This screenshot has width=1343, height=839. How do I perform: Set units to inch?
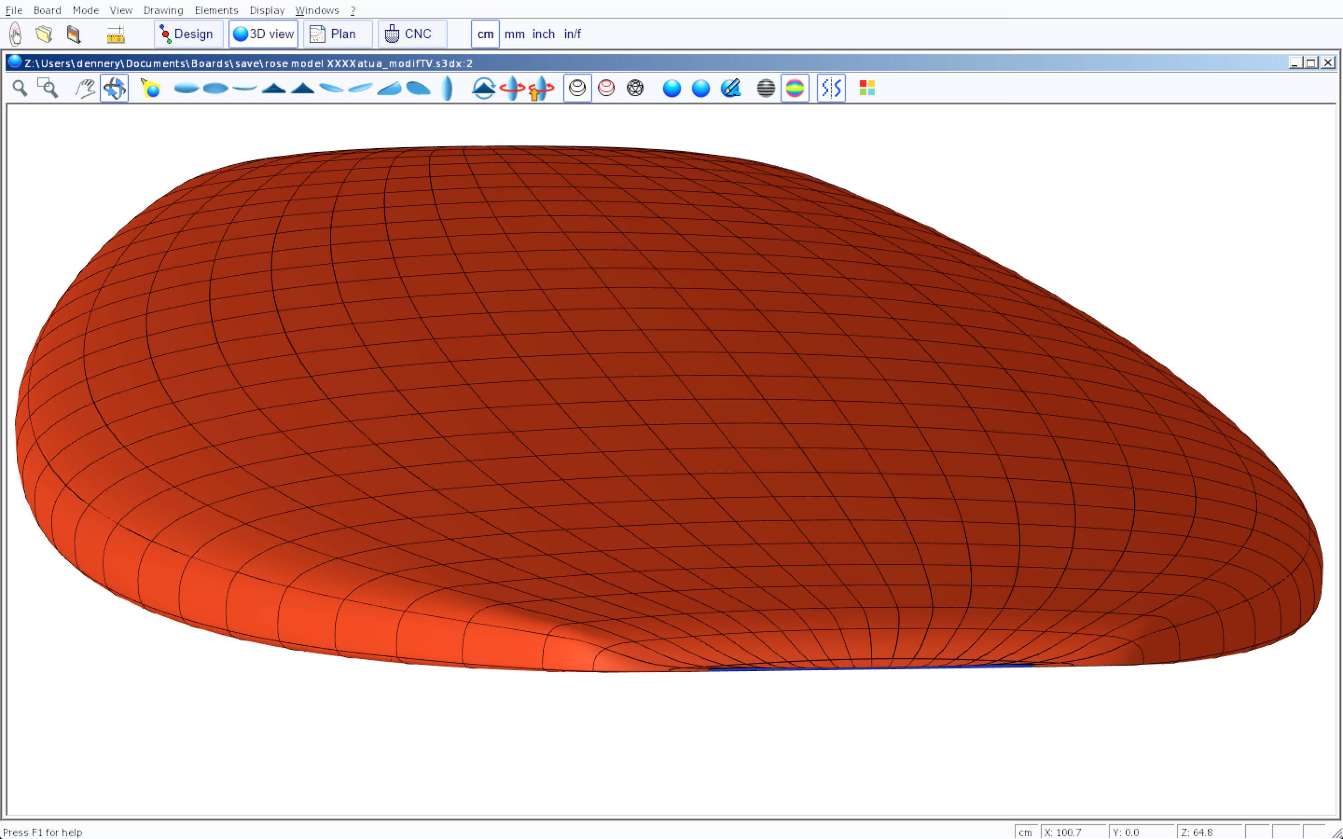pos(543,34)
